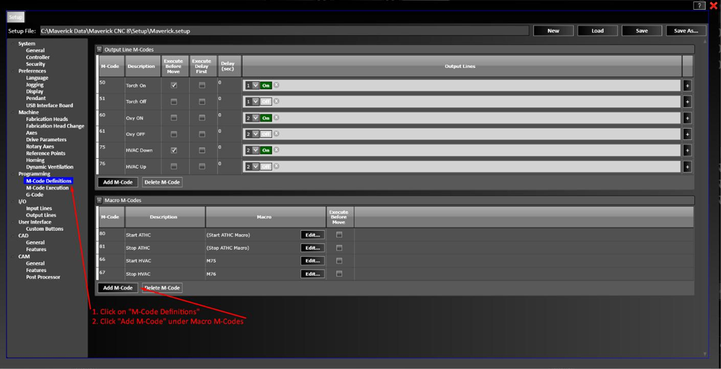Select Post Processor under CAM

[43, 277]
